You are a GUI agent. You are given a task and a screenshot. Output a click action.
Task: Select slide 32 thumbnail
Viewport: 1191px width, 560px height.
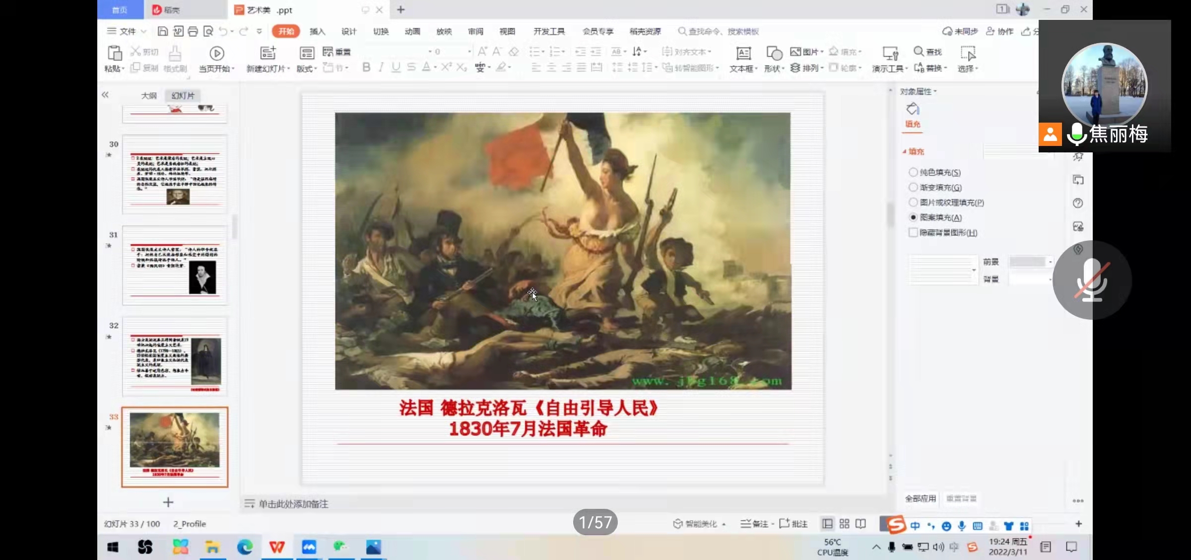175,356
